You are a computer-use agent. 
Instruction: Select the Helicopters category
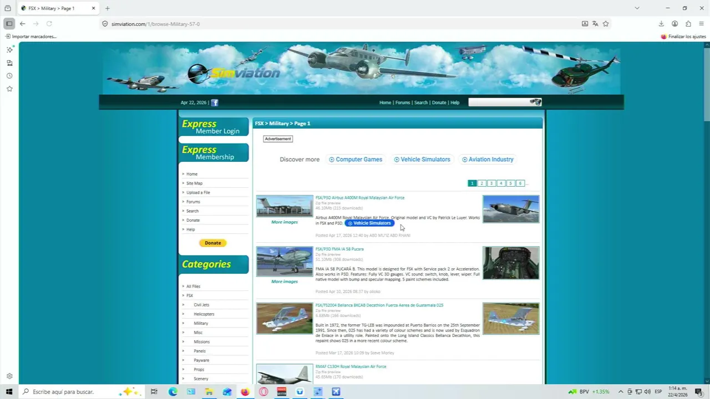[204, 314]
